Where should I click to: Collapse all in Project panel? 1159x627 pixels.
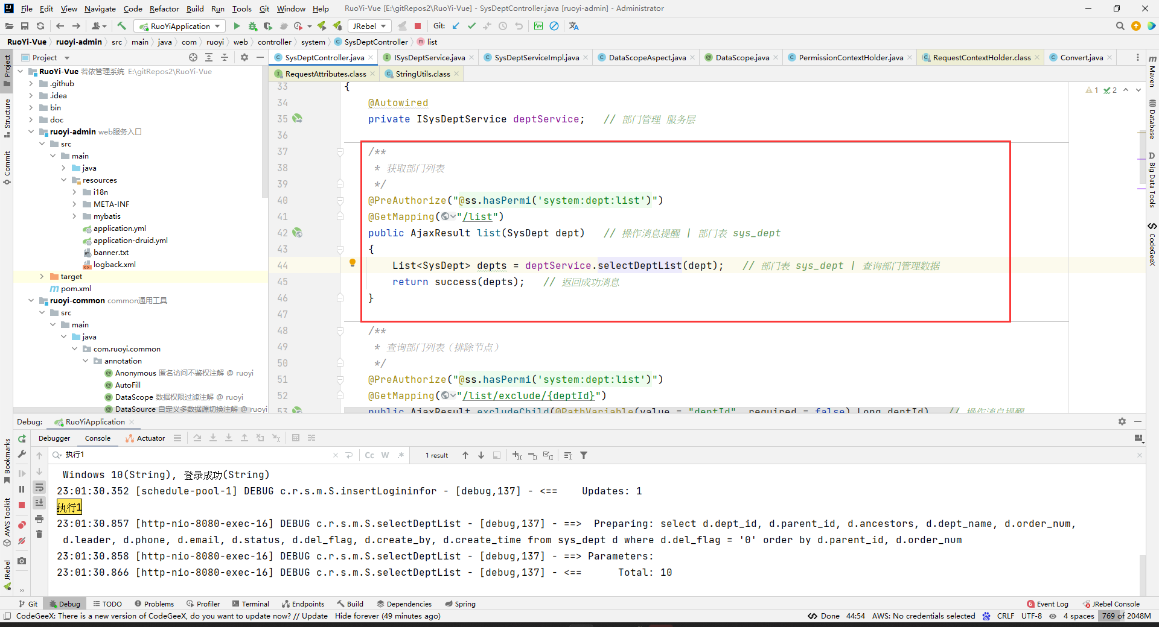[225, 57]
